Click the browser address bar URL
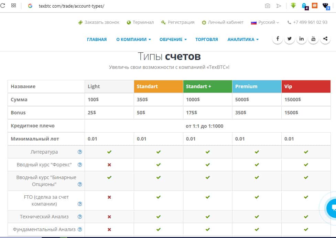The width and height of the screenshot is (336, 238). click(72, 6)
